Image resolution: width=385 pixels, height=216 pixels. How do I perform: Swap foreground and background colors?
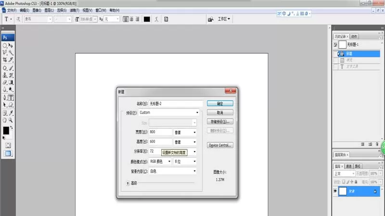[11, 128]
